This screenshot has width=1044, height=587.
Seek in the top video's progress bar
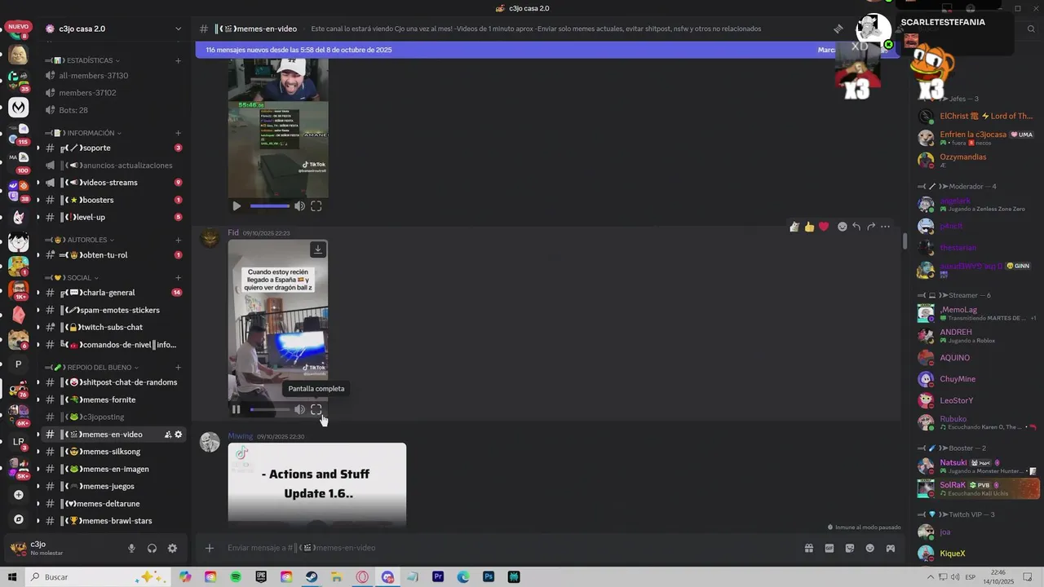(269, 206)
